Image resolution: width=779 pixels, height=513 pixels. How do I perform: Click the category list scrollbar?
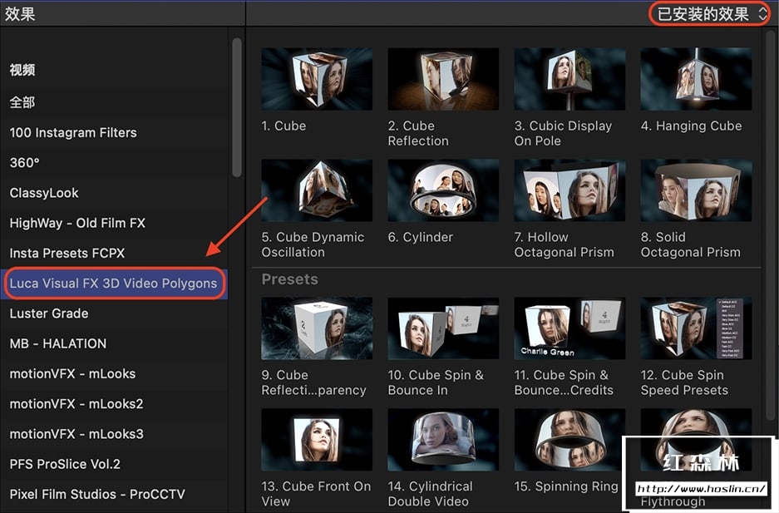pos(237,108)
